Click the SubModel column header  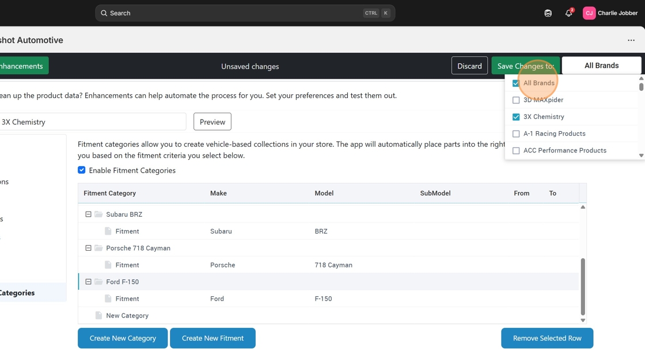[x=435, y=193]
